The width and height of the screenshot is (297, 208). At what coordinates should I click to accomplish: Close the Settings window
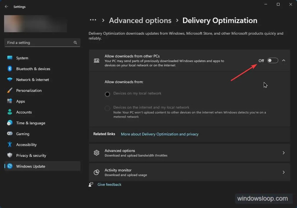click(x=291, y=4)
